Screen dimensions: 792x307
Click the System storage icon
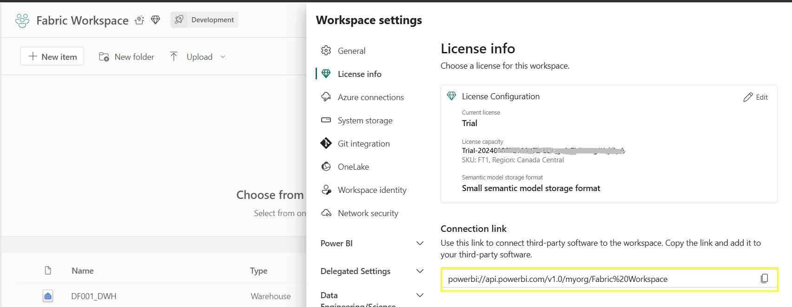pos(326,120)
